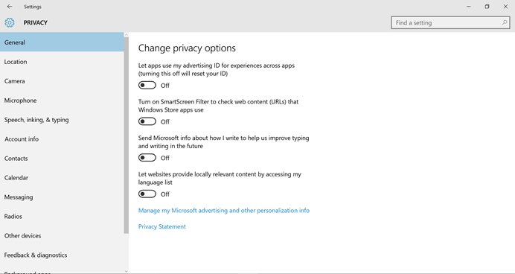Open the Contacts privacy settings

tap(62, 159)
